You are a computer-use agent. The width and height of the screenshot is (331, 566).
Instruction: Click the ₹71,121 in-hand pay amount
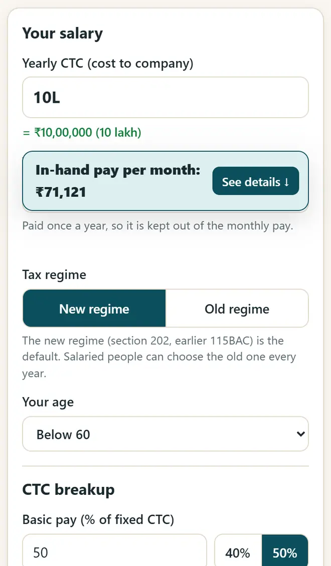point(61,192)
